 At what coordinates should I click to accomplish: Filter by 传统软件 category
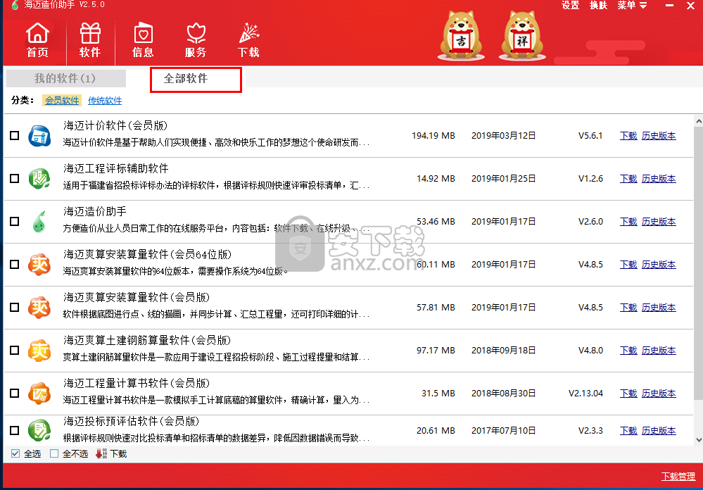105,101
